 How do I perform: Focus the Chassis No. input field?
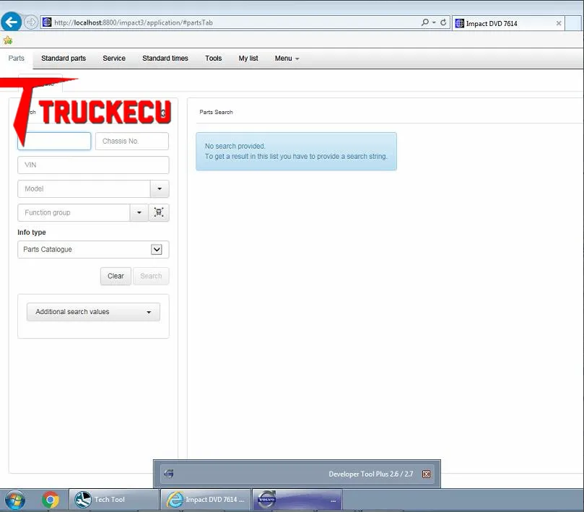tap(132, 142)
